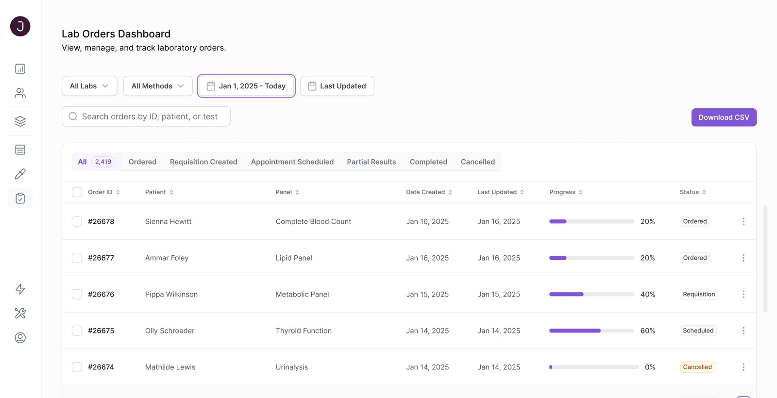This screenshot has width=777, height=398.
Task: Open the users sidebar icon
Action: point(20,93)
